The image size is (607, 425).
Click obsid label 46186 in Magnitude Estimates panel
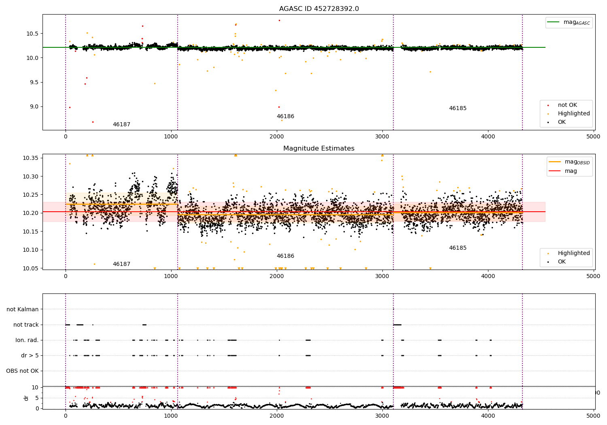(x=285, y=256)
